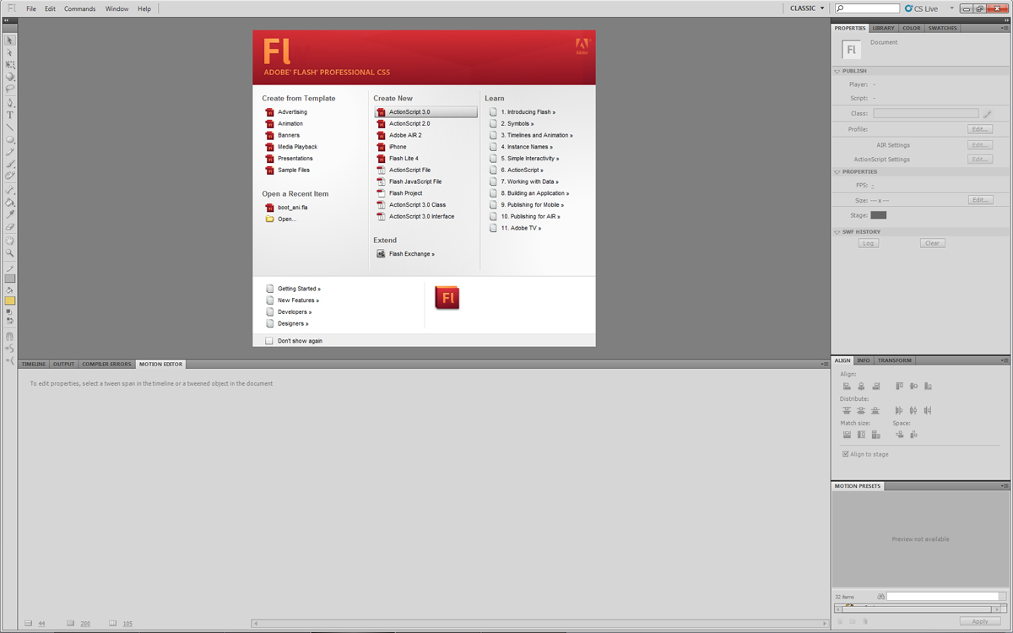The height and width of the screenshot is (633, 1013).
Task: Select the Selection arrow tool
Action: 10,41
